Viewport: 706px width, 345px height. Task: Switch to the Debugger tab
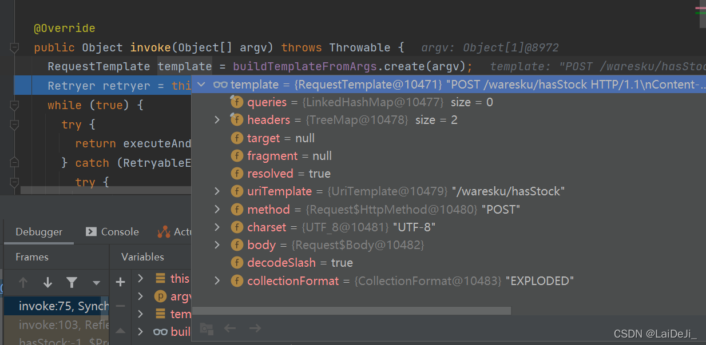tap(39, 232)
